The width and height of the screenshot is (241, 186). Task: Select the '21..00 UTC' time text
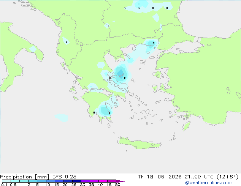click(199, 177)
